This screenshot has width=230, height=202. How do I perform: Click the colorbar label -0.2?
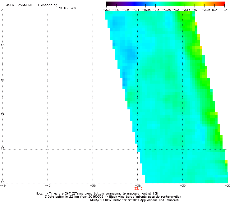(x=176, y=10)
